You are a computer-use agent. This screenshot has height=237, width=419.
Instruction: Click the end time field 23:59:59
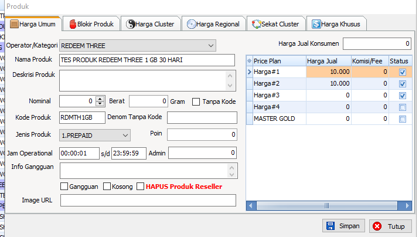tap(129, 153)
